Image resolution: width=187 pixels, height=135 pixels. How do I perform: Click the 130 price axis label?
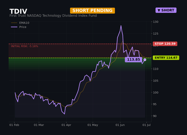click(156, 22)
